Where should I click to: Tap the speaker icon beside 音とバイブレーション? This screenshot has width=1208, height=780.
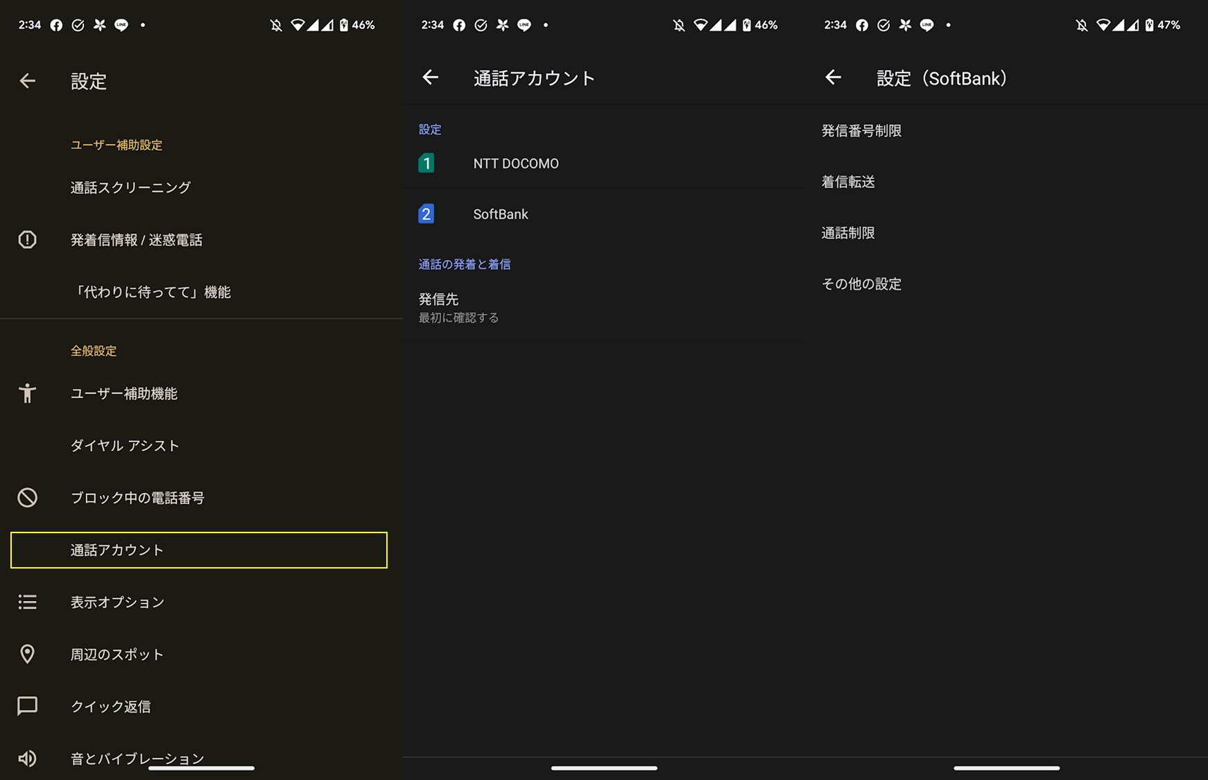tap(27, 758)
